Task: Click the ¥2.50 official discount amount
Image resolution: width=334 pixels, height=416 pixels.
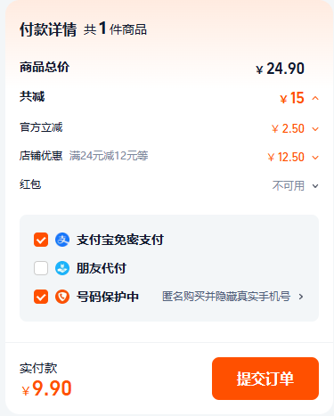Action: pos(288,128)
